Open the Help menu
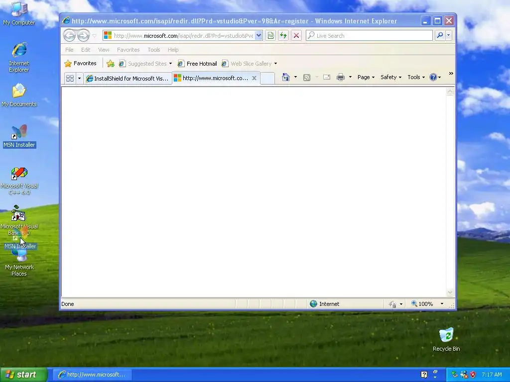 (173, 50)
